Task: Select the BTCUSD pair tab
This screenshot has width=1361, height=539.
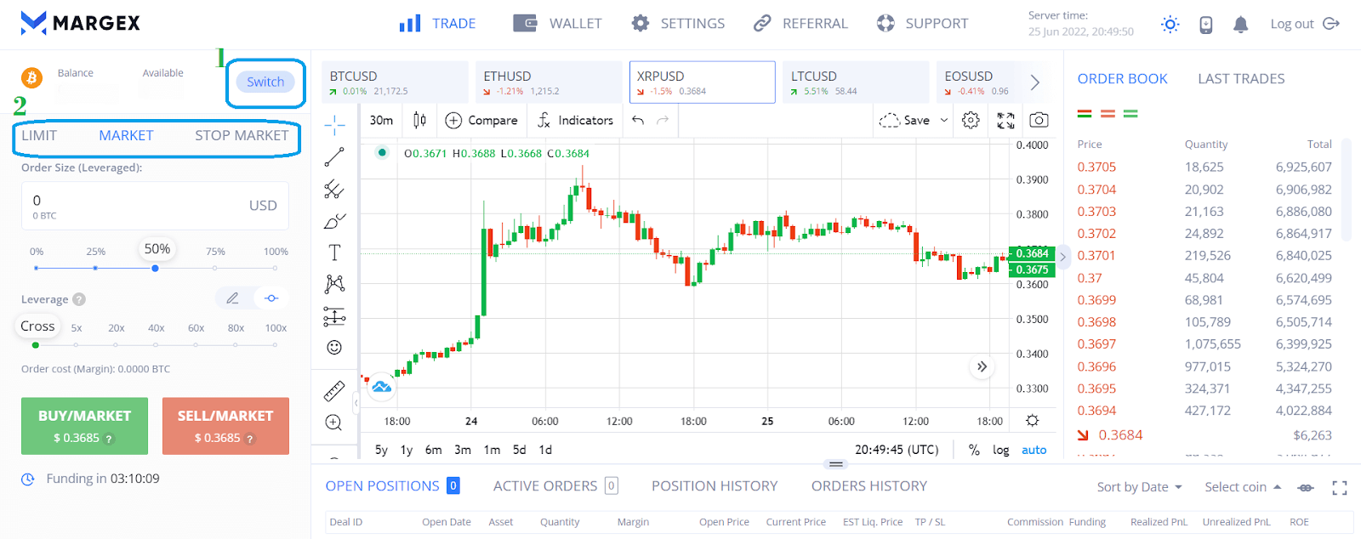Action: (x=395, y=82)
